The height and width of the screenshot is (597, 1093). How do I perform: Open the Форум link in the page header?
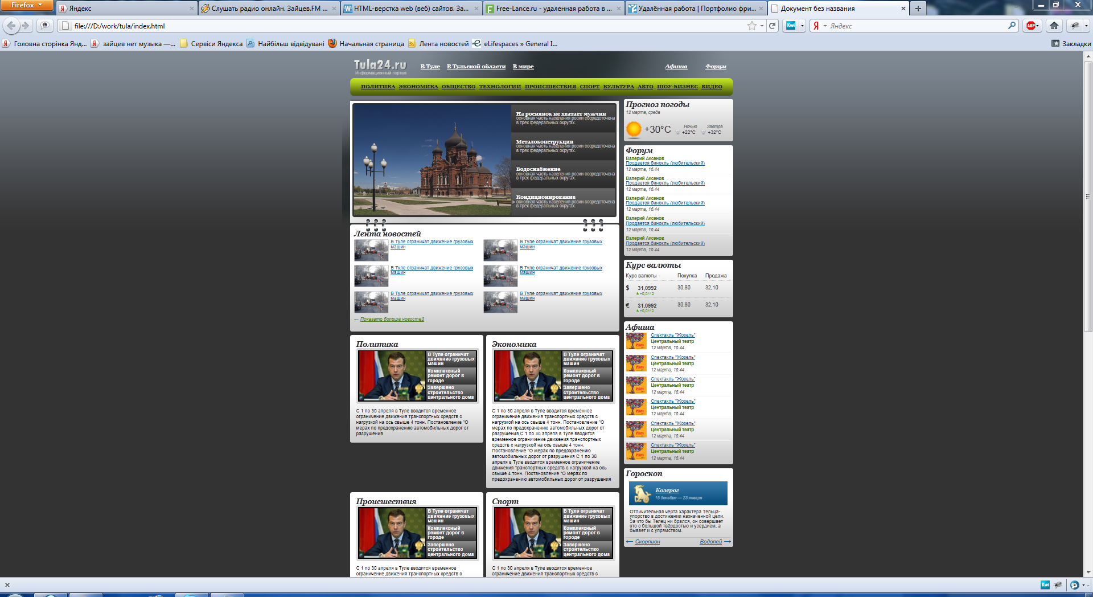(x=716, y=67)
